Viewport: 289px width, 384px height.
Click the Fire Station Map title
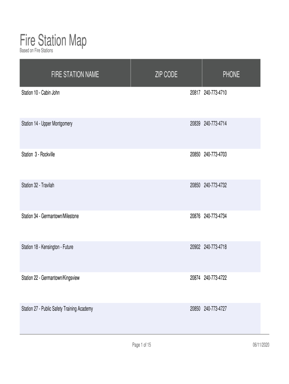(53, 40)
